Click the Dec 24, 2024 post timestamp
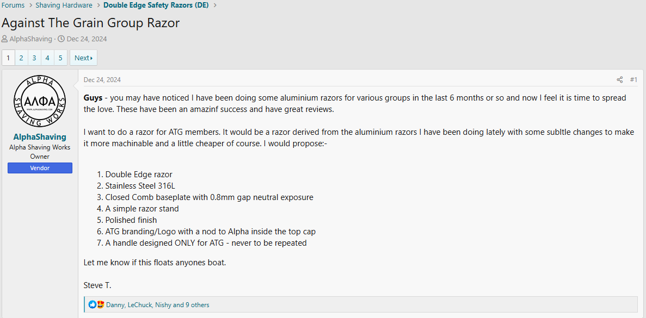 pyautogui.click(x=102, y=80)
